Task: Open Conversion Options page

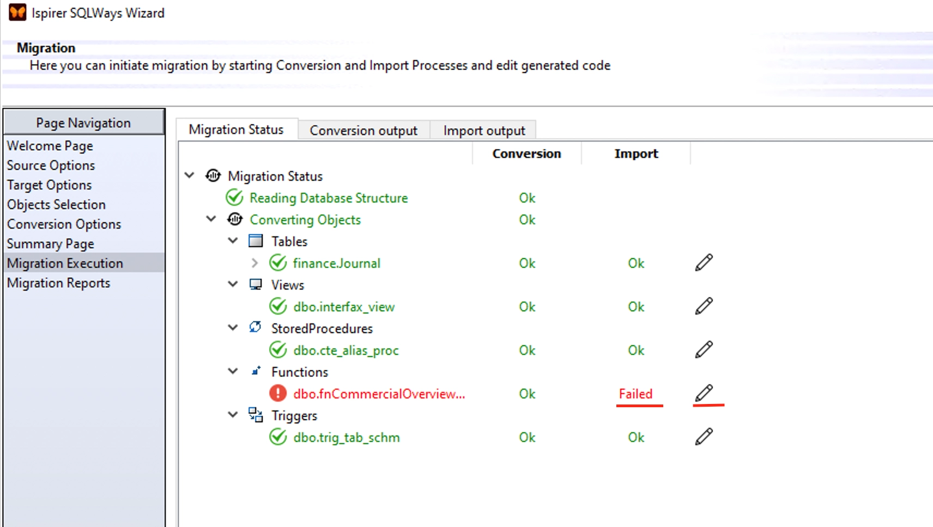Action: click(x=64, y=224)
